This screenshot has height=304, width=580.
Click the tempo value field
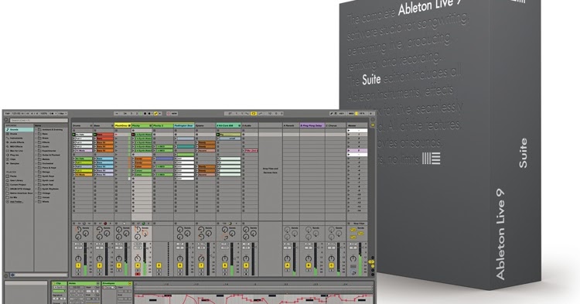[16, 114]
